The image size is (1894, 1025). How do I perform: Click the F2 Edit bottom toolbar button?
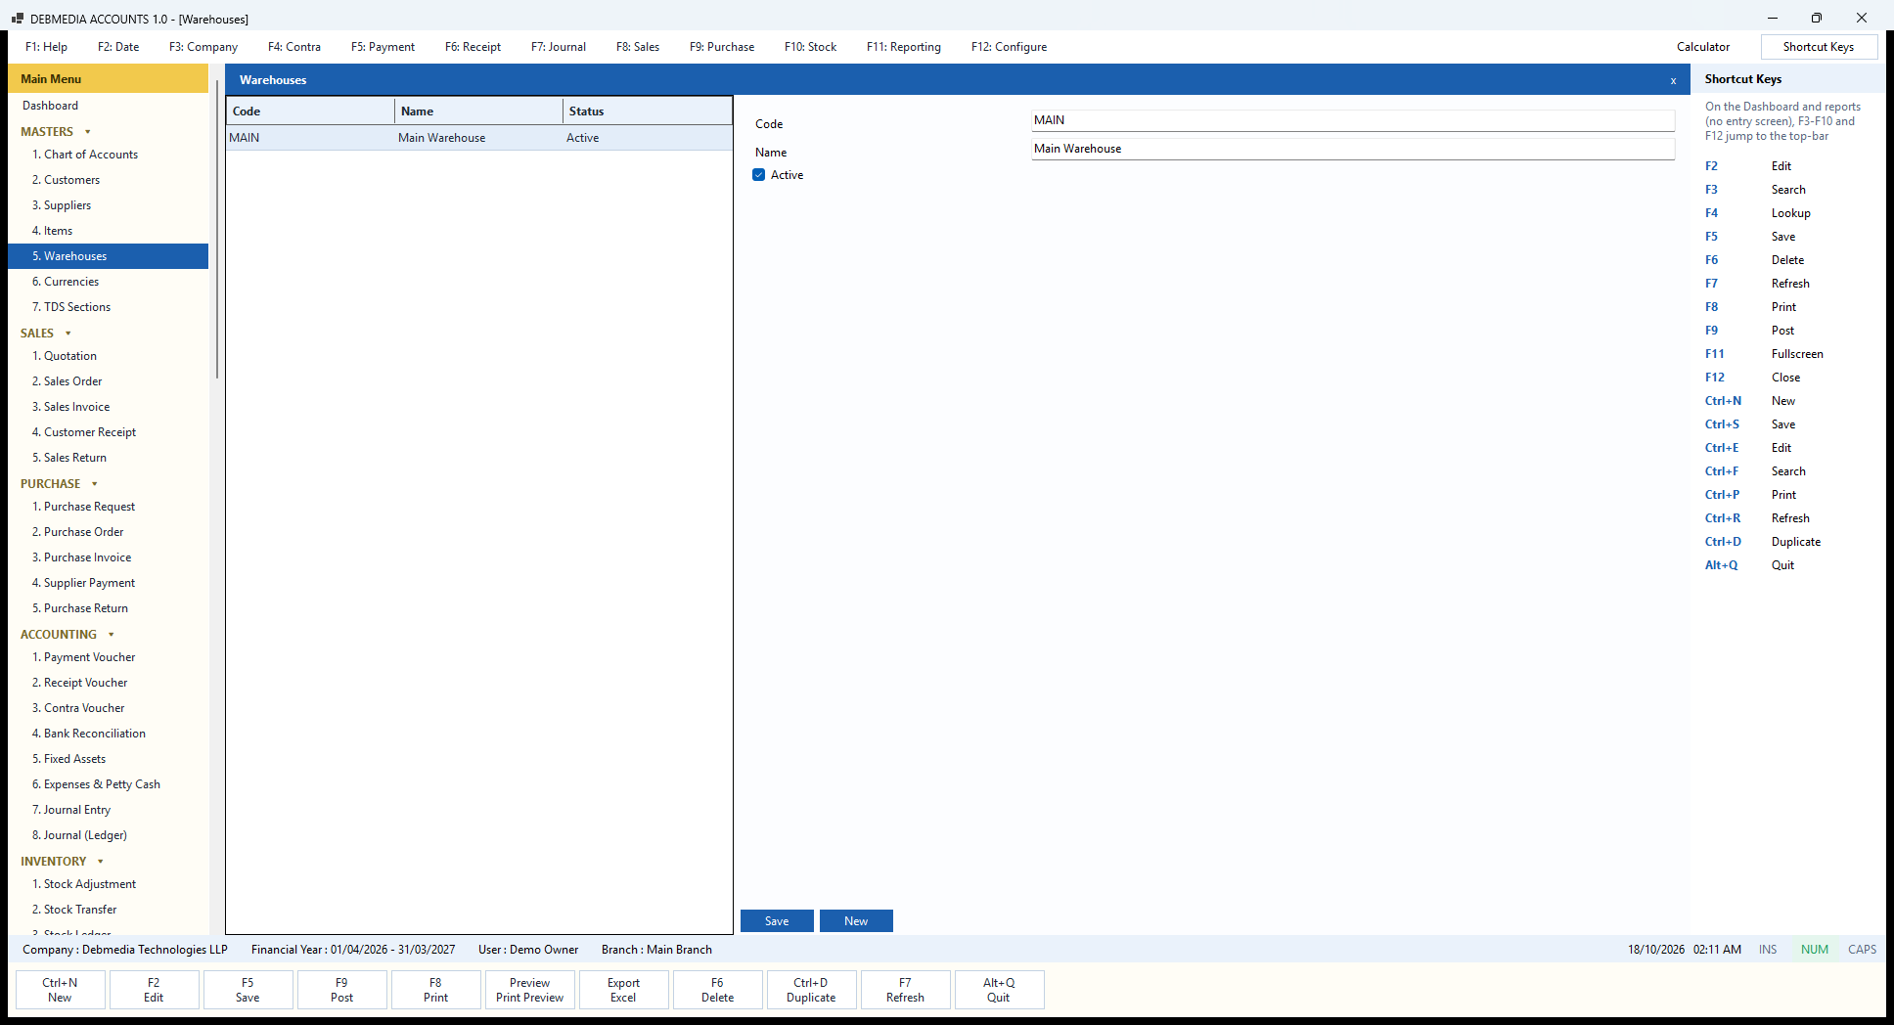click(x=154, y=990)
